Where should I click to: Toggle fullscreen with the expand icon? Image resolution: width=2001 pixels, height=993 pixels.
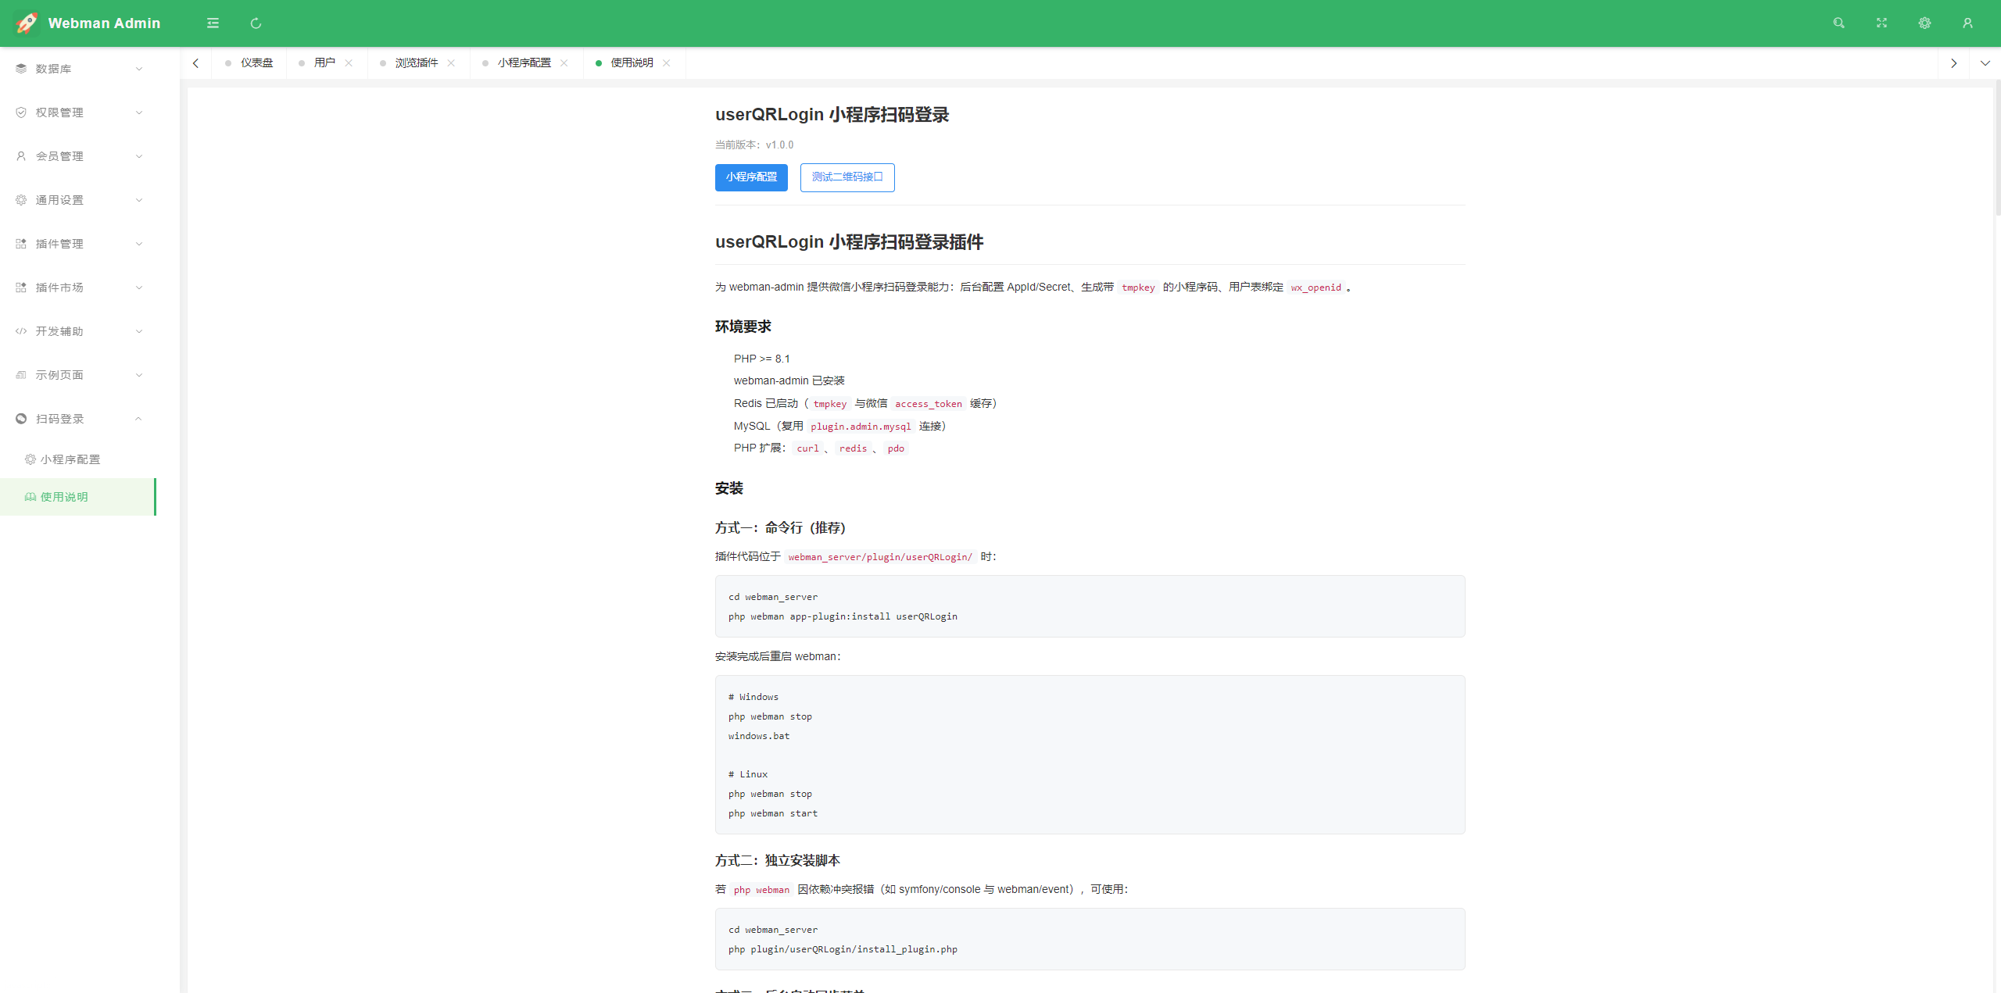[x=1881, y=23]
